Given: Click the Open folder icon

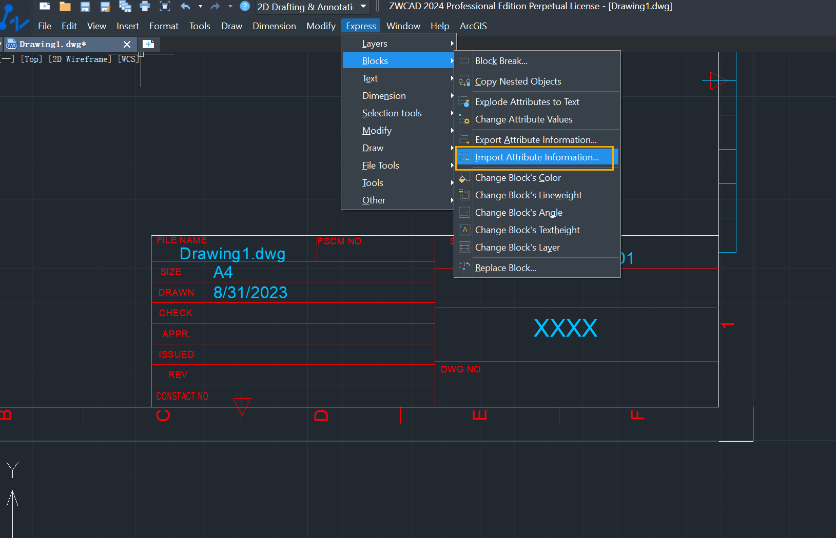Looking at the screenshot, I should point(65,6).
